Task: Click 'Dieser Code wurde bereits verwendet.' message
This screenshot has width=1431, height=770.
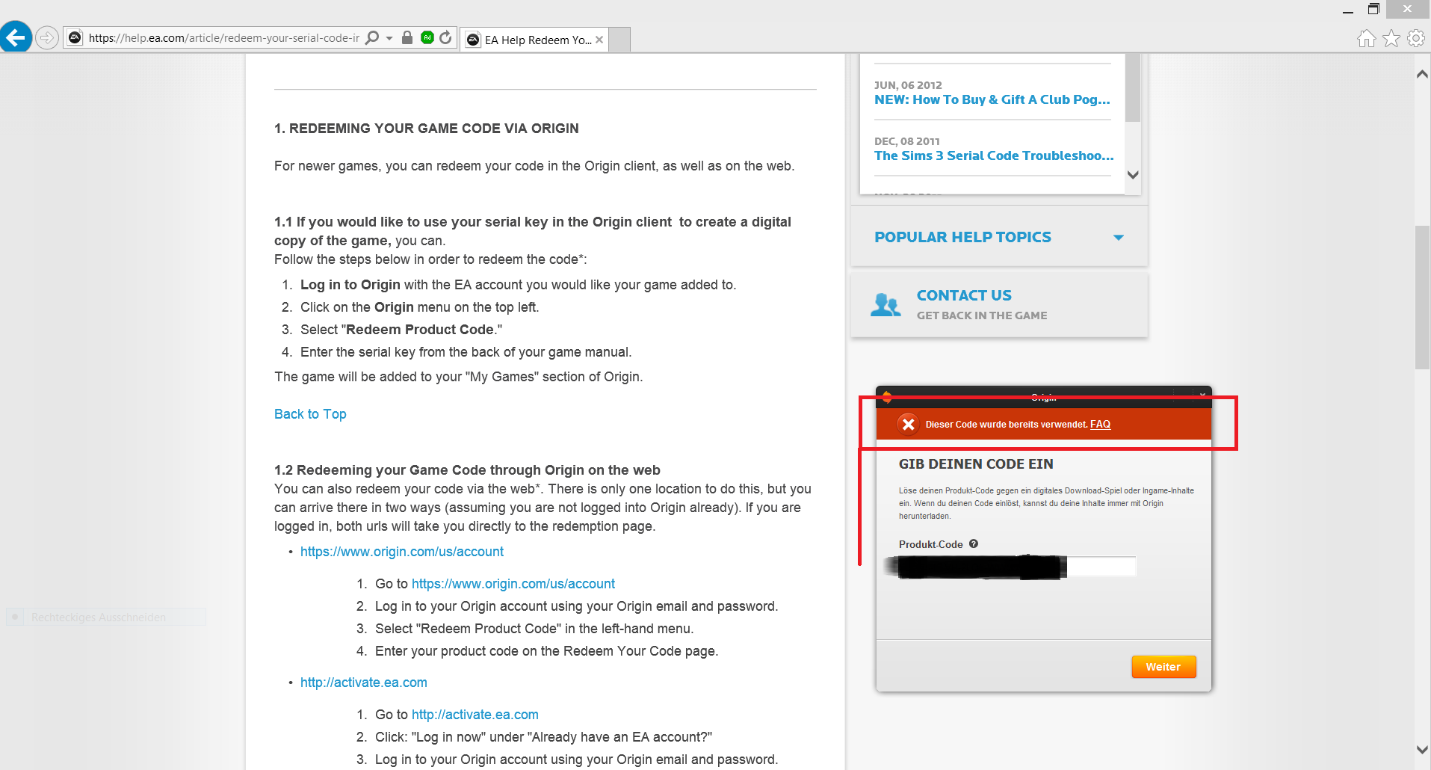Action: (x=1006, y=425)
